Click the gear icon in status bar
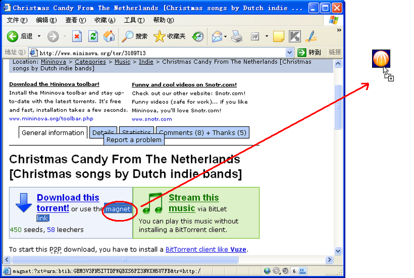The height and width of the screenshot is (278, 414). click(276, 271)
